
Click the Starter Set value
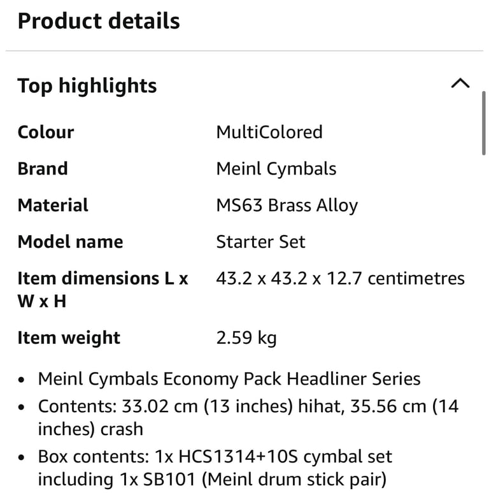tap(260, 242)
